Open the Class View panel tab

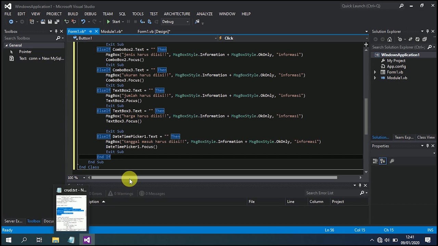(426, 137)
